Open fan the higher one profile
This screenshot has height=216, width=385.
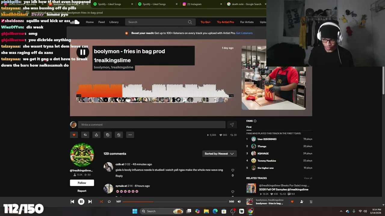tap(266, 168)
